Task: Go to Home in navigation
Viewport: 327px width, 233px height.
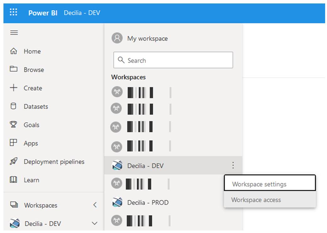Action: [32, 51]
